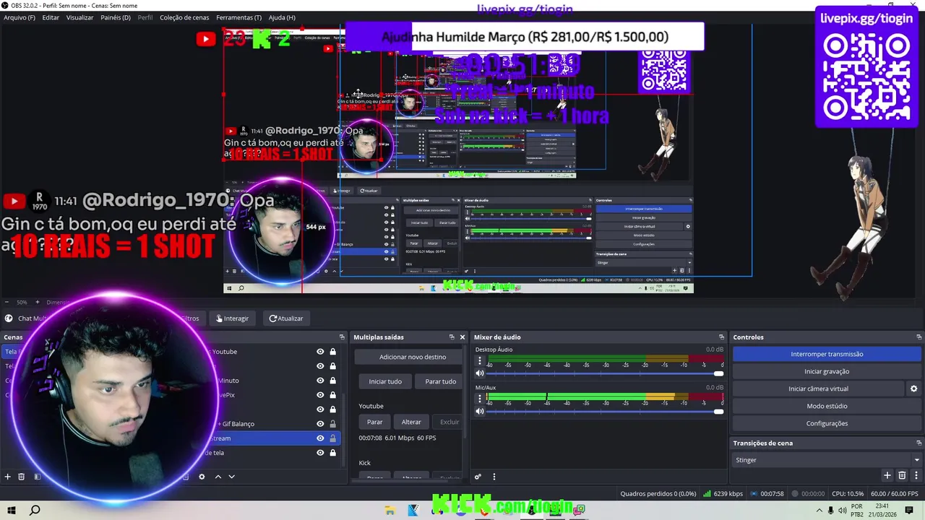The width and height of the screenshot is (925, 520).
Task: Open the Editar menu
Action: point(51,17)
